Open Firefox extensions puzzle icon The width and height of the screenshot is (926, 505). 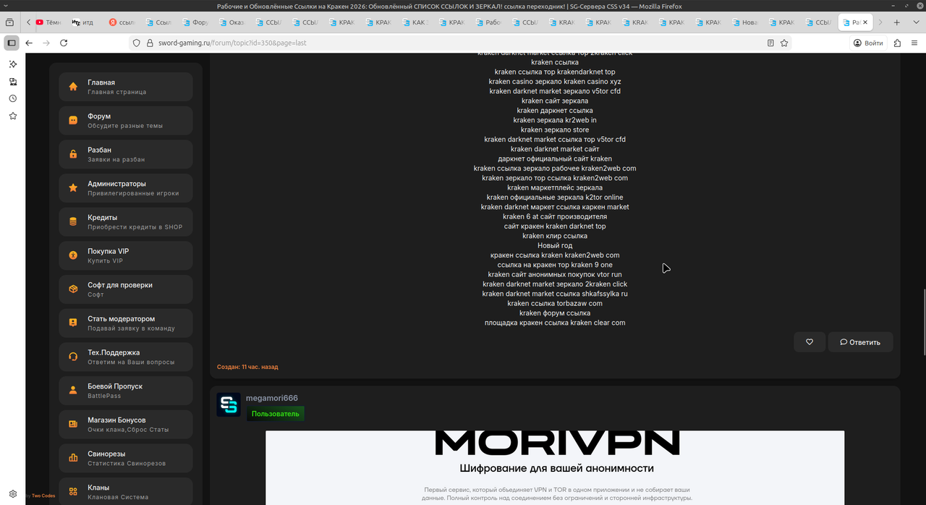click(897, 43)
